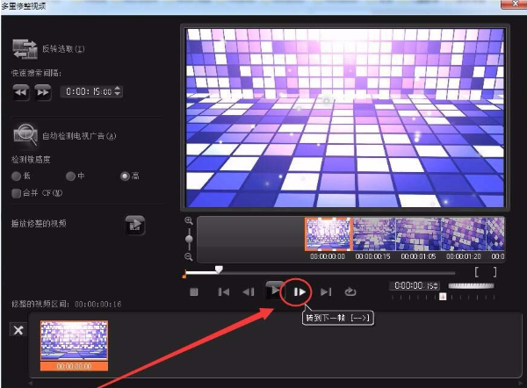Viewport: 527px width, 388px height.
Task: Adjust the search interval timecode spinner
Action: click(x=119, y=91)
